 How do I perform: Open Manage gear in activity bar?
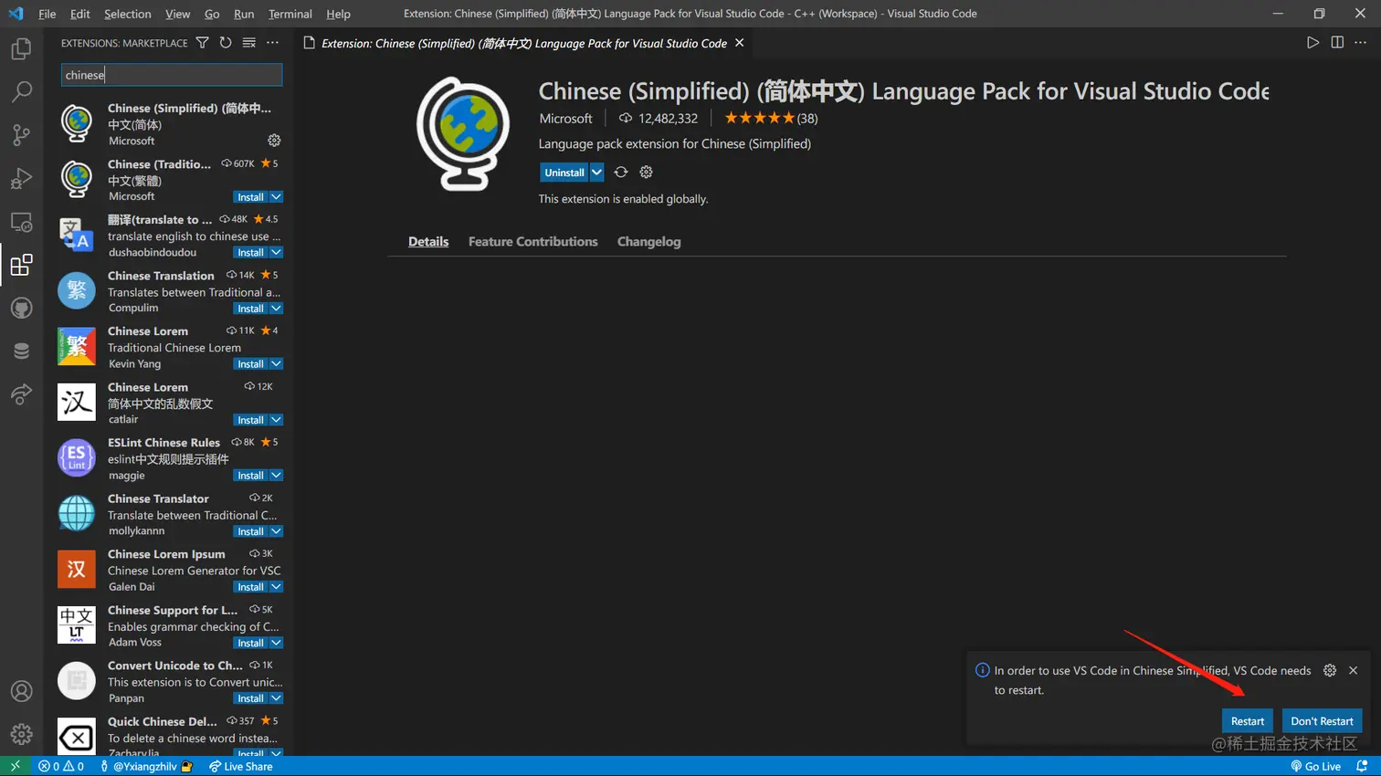(21, 733)
